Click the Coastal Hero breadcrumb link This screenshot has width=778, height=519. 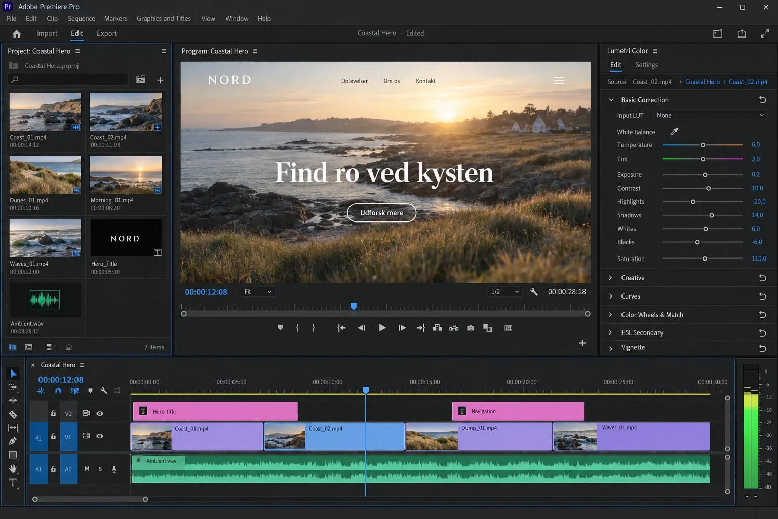click(702, 82)
